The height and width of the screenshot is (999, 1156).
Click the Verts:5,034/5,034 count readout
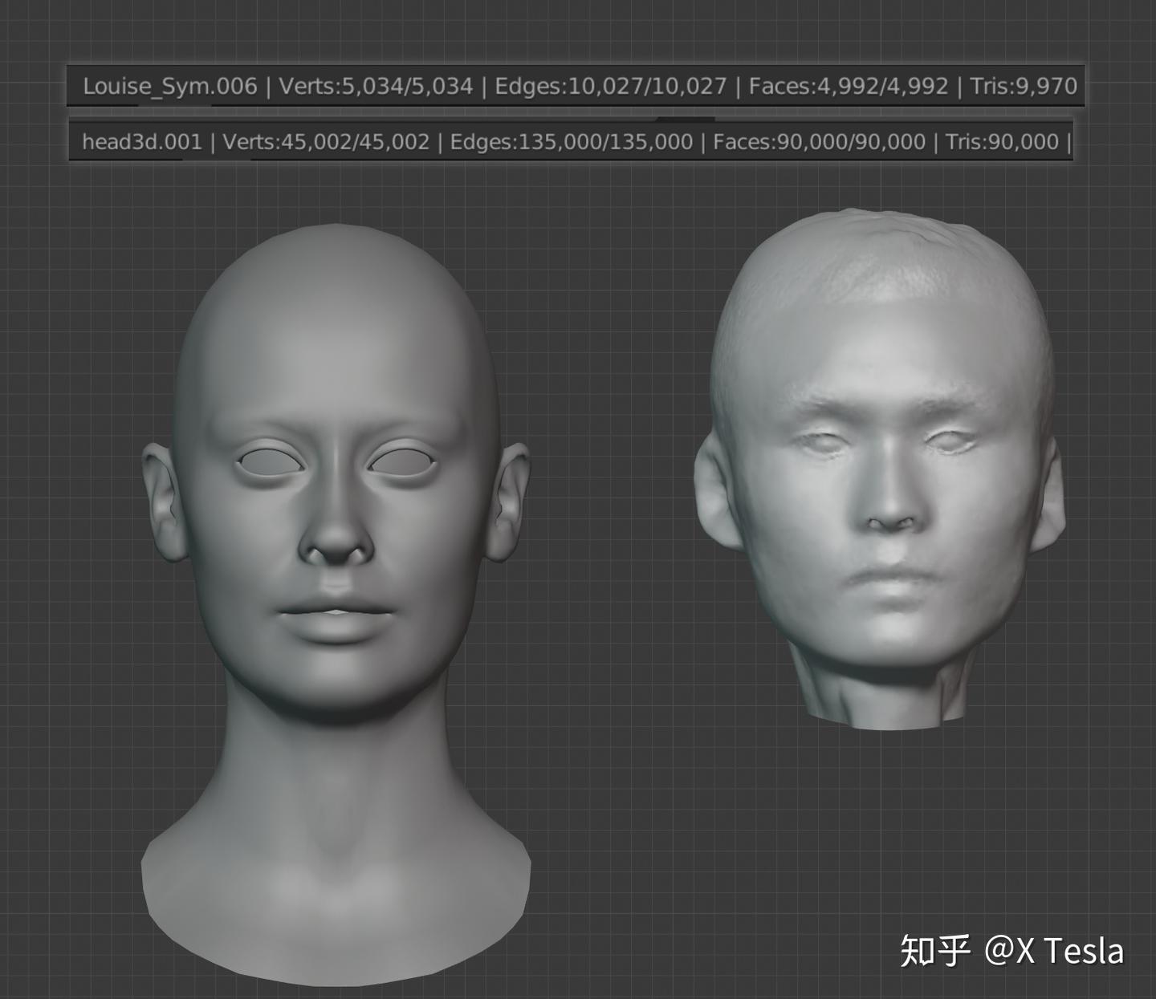[x=377, y=86]
